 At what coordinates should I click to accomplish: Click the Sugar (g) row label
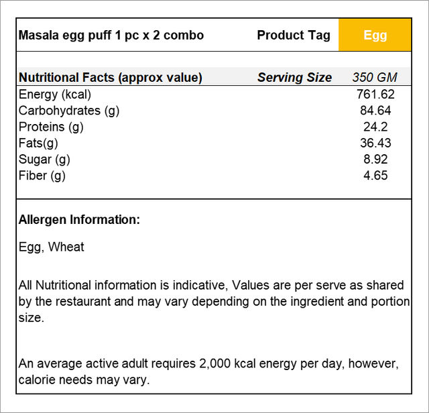point(44,160)
